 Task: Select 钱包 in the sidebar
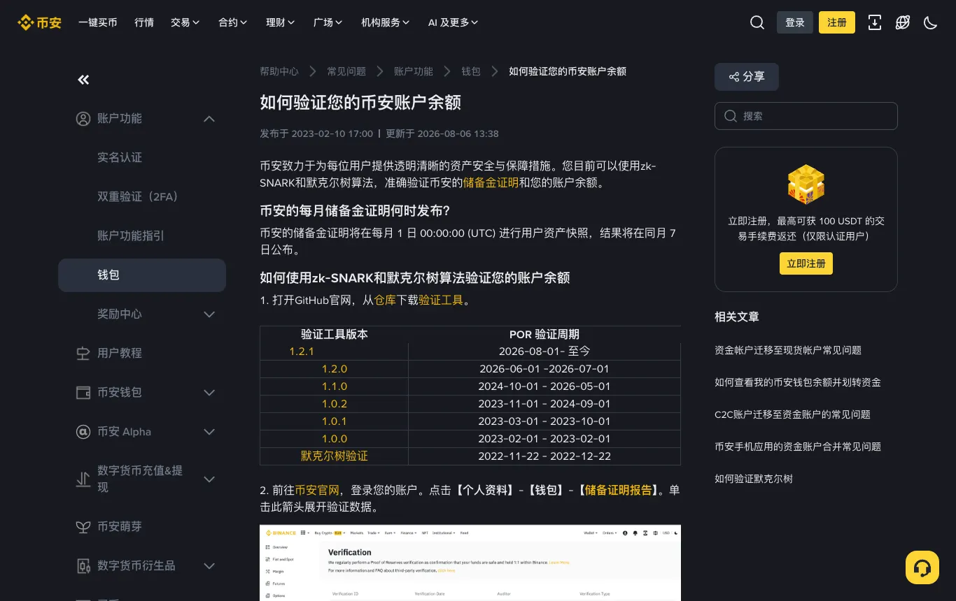pos(142,275)
